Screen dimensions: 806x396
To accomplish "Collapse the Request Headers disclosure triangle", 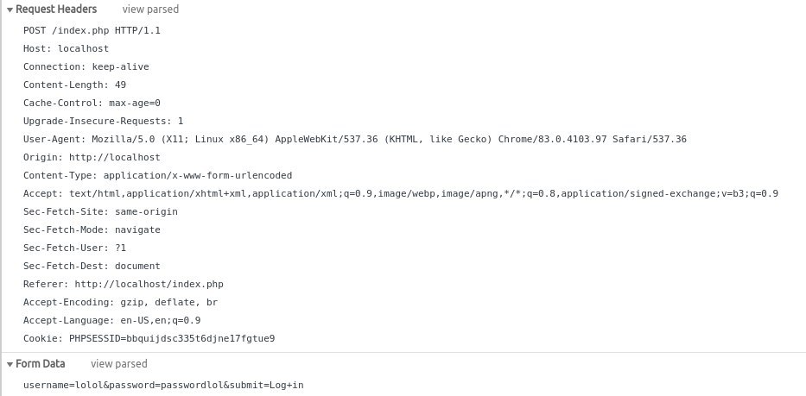I will (x=10, y=9).
